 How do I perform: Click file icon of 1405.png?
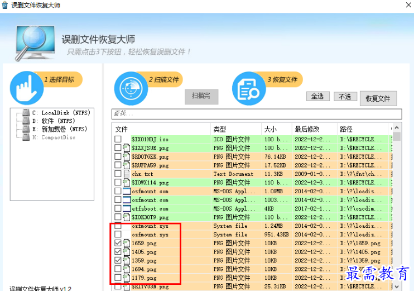click(127, 251)
